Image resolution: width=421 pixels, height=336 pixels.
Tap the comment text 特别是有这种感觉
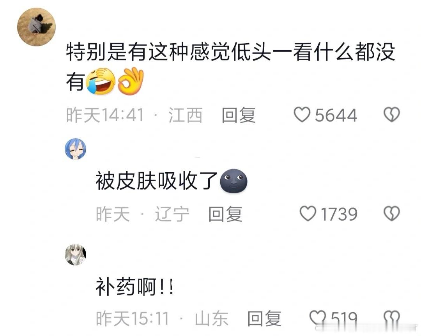pyautogui.click(x=148, y=52)
